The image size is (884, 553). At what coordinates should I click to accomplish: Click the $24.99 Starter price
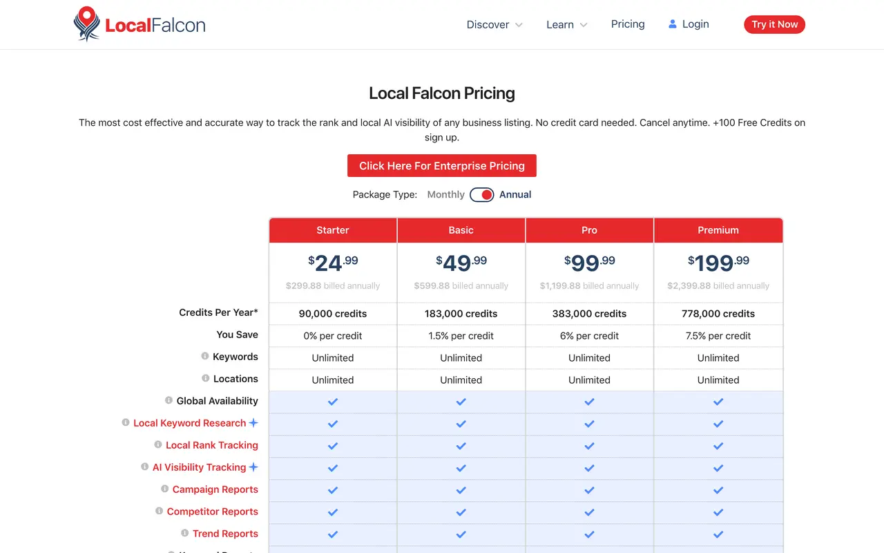pos(333,263)
